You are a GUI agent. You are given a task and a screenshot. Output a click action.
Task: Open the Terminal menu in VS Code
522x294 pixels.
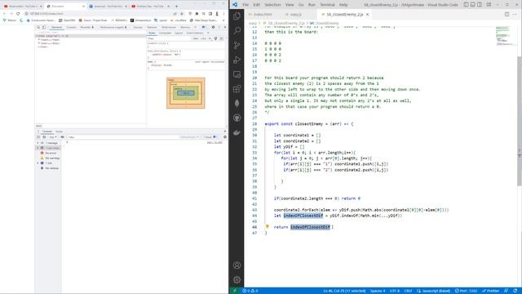327,5
